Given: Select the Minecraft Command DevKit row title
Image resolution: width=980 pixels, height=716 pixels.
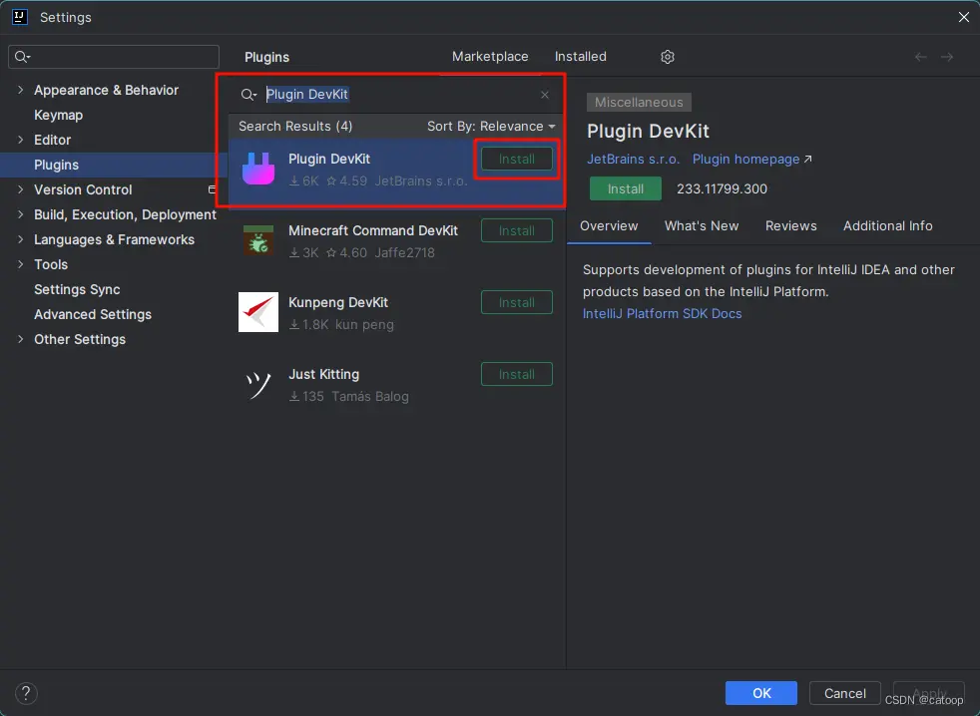Looking at the screenshot, I should (x=373, y=230).
